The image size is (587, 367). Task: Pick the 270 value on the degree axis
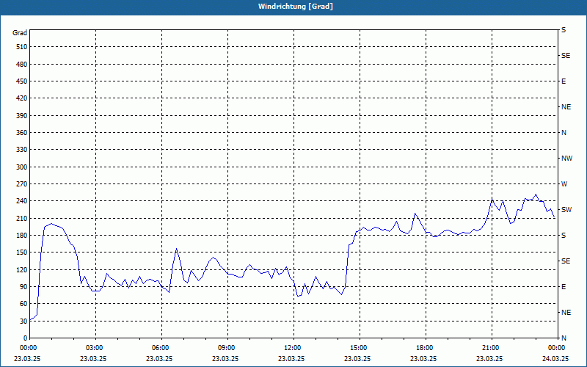pyautogui.click(x=22, y=184)
